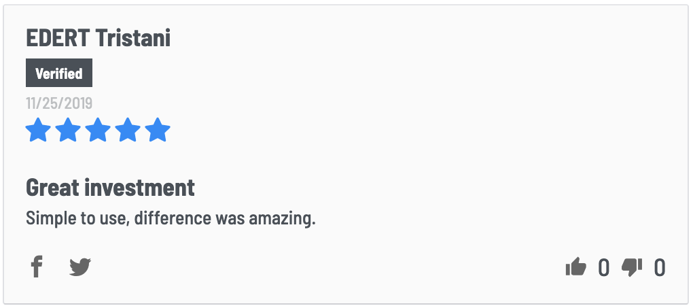Click the thumbs up icon
The height and width of the screenshot is (306, 693).
point(576,267)
